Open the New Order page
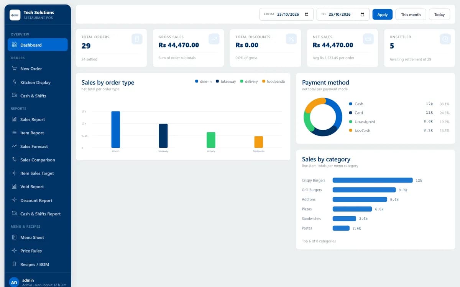This screenshot has width=460, height=287. click(x=38, y=68)
